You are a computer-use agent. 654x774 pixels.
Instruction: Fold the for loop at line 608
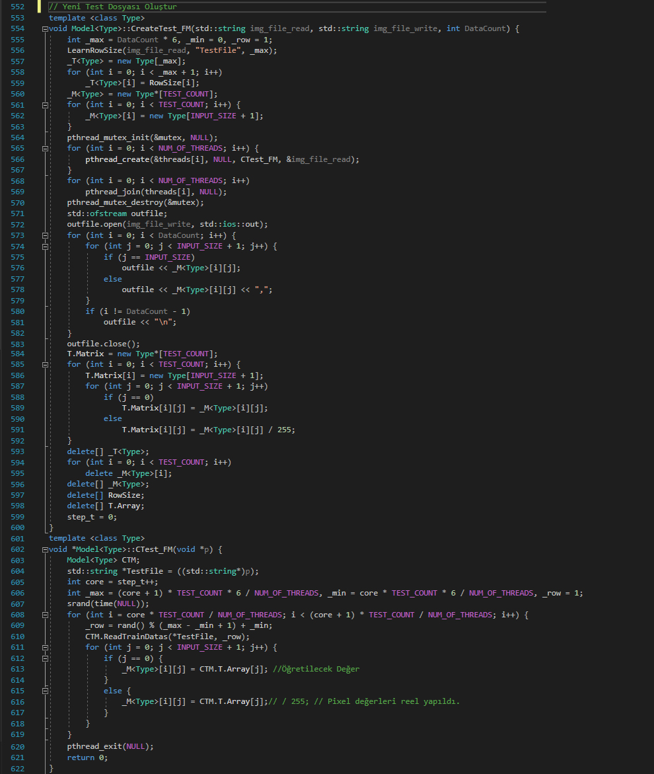[44, 615]
